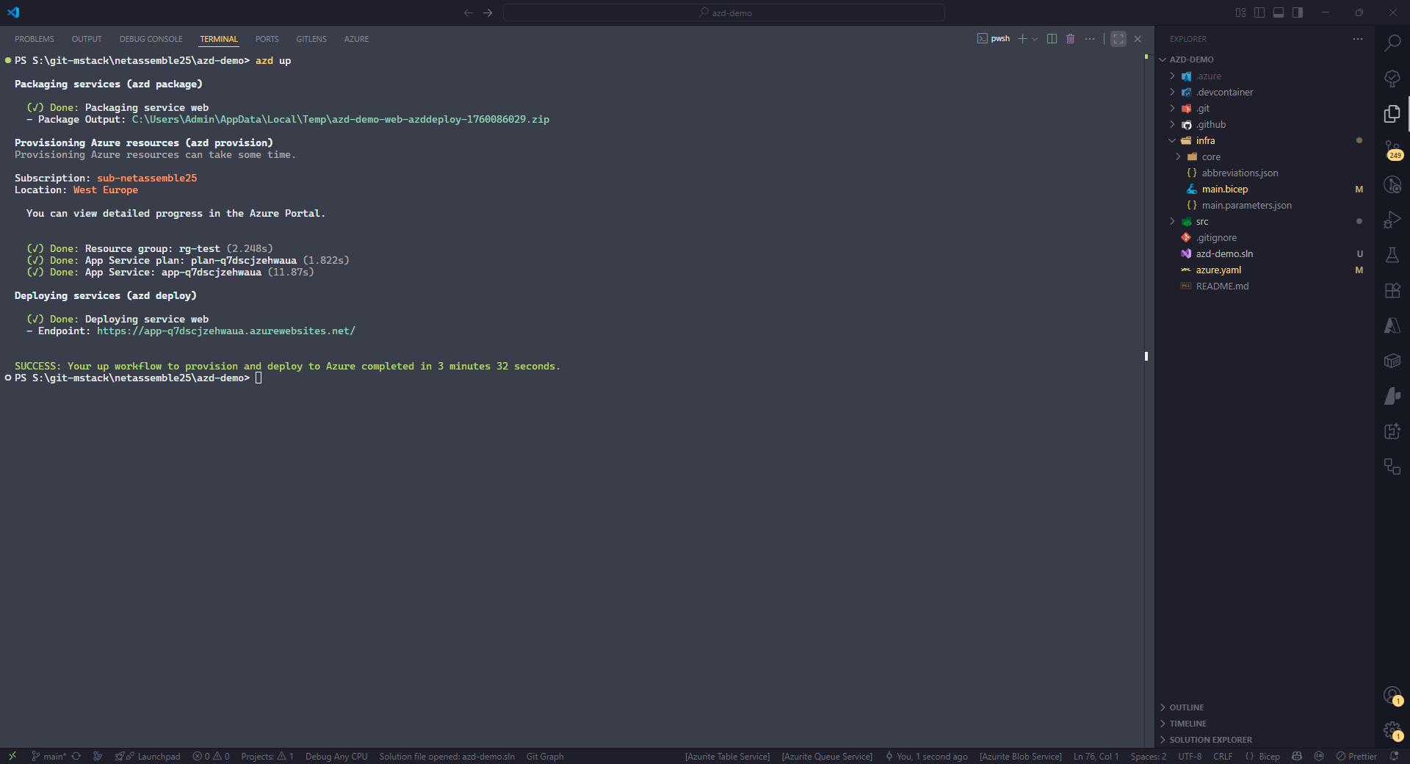Toggle the bottom panel visibility
Viewport: 1410px width, 764px height.
tap(1279, 12)
